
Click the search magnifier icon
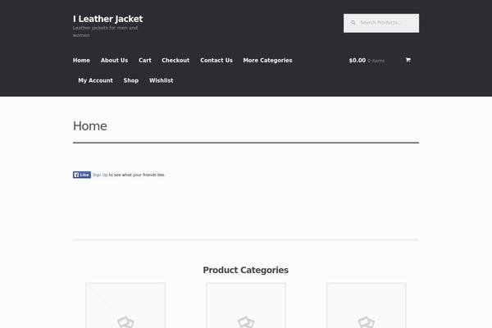pyautogui.click(x=353, y=23)
